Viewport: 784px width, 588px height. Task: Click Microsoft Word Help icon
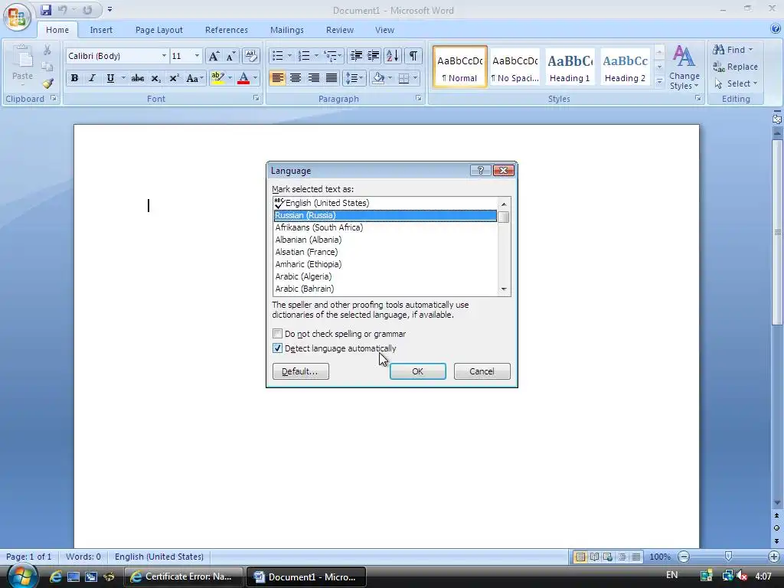(x=776, y=29)
